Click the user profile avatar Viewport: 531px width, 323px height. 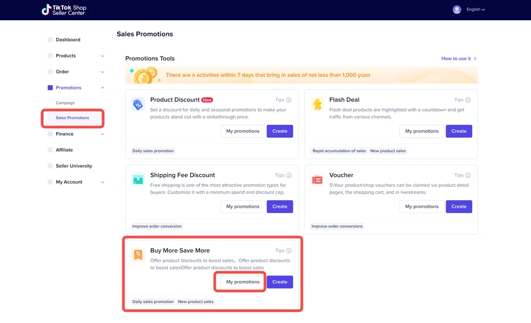coord(457,10)
